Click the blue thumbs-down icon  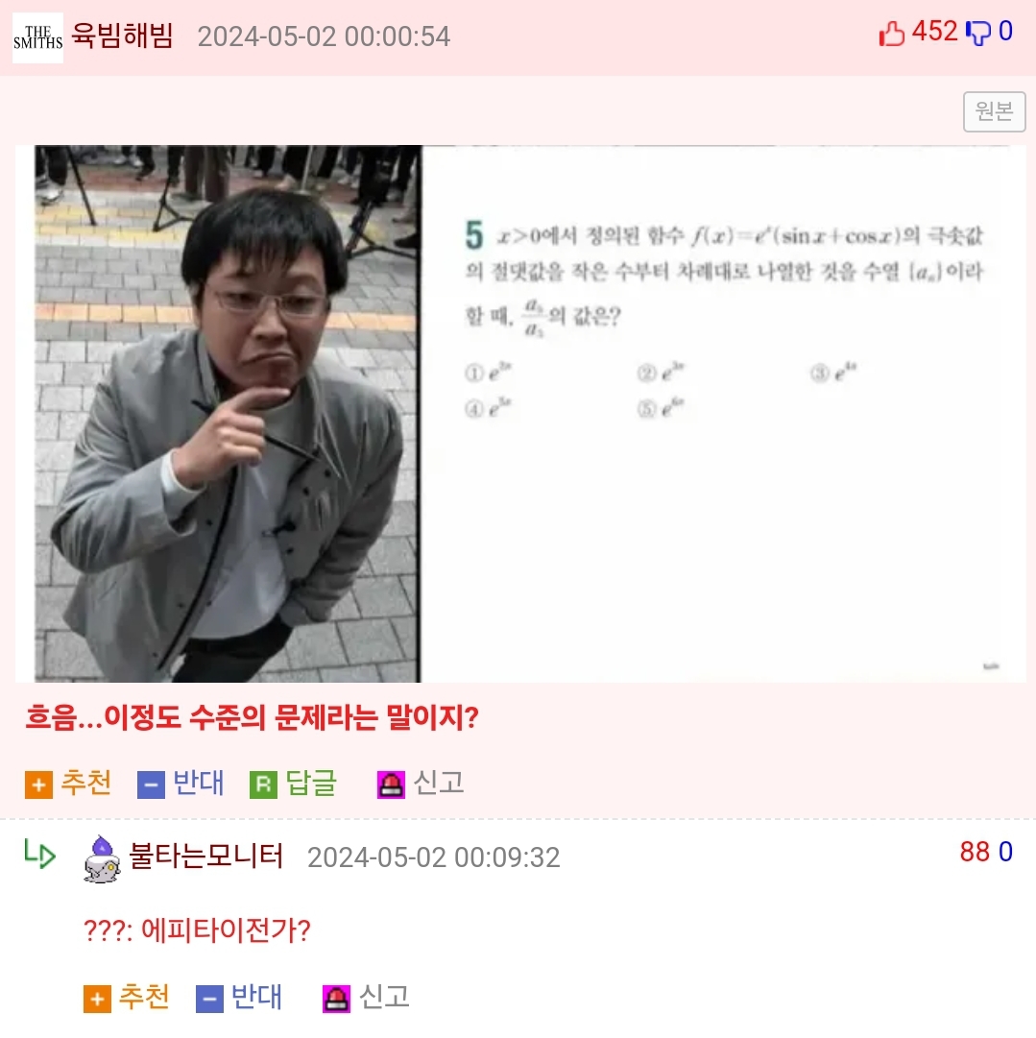[x=977, y=33]
